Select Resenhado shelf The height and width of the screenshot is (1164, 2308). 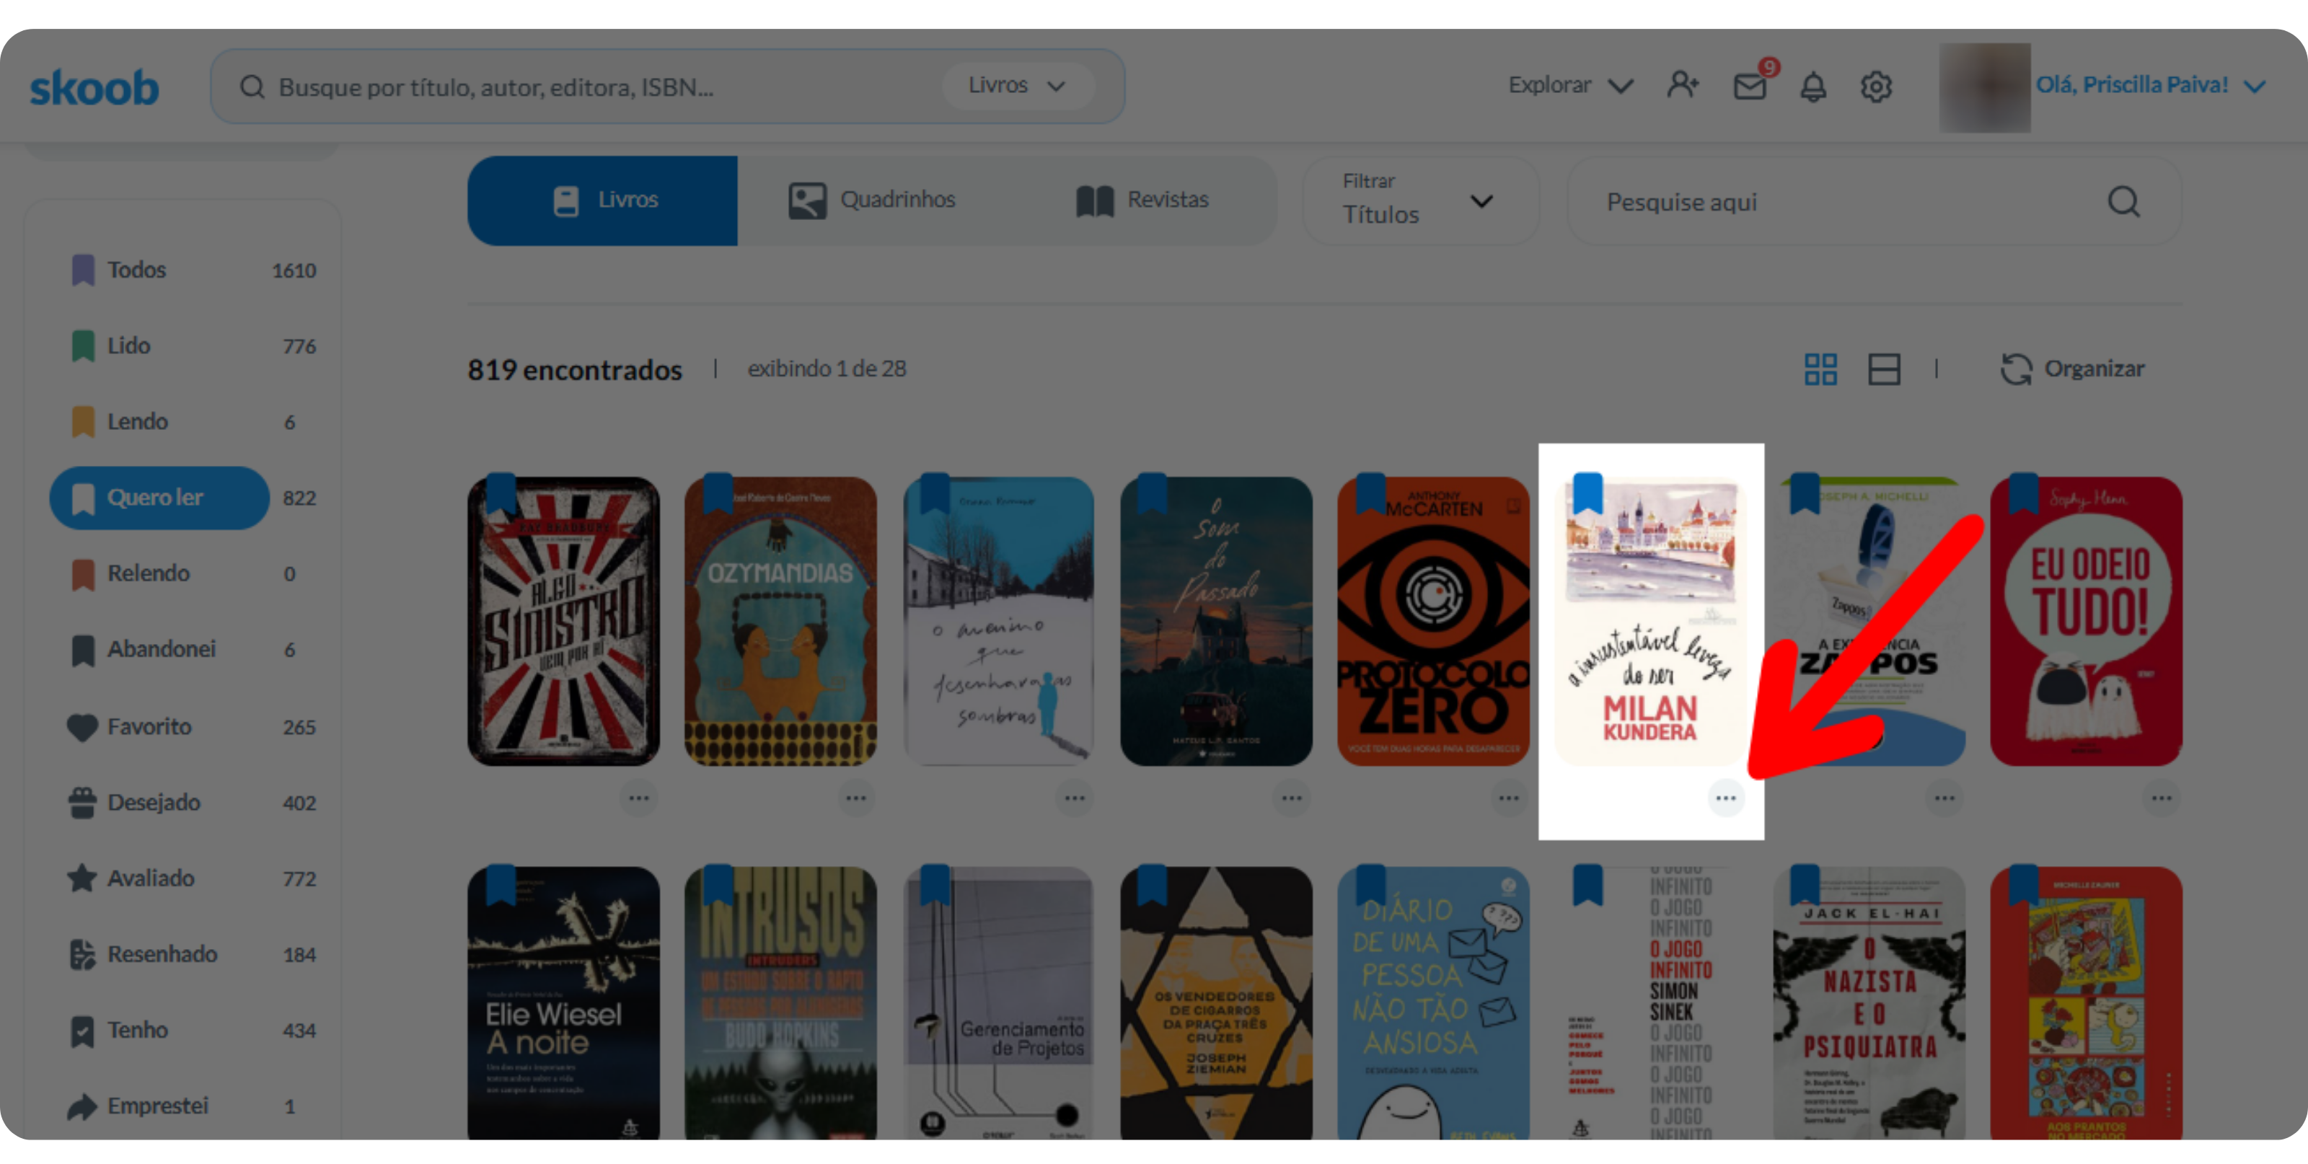(193, 954)
